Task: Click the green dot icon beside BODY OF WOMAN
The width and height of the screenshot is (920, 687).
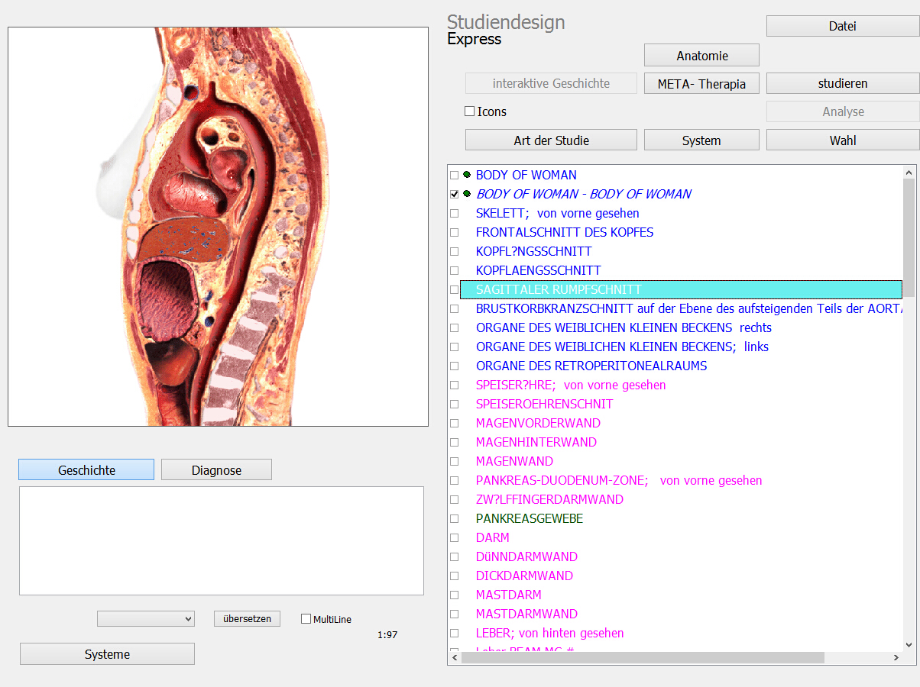Action: pyautogui.click(x=466, y=175)
